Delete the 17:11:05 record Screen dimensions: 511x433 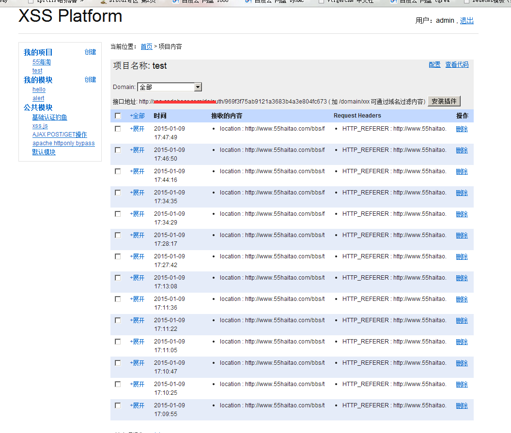pyautogui.click(x=462, y=342)
